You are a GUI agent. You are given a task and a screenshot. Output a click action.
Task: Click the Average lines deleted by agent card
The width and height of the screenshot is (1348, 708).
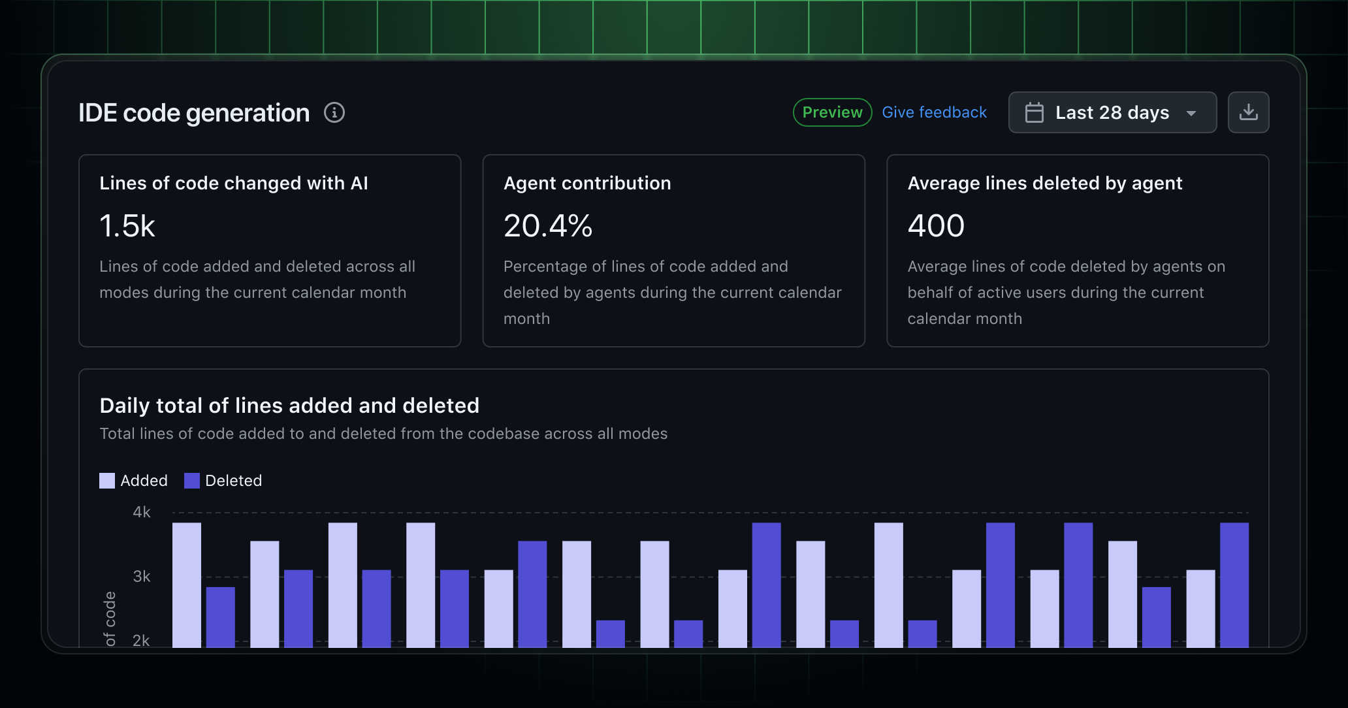click(1078, 250)
